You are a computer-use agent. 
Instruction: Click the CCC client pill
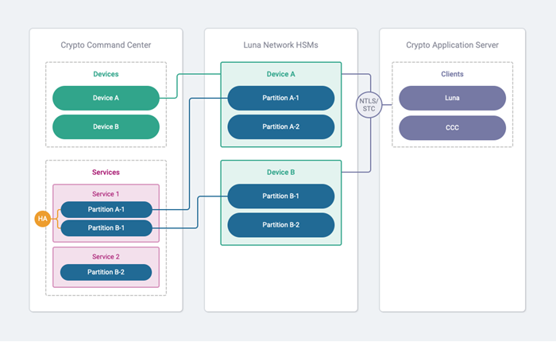click(452, 126)
